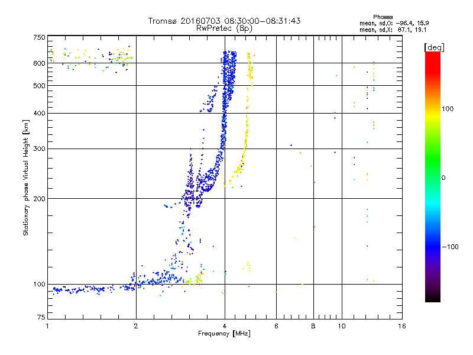Image resolution: width=473 pixels, height=355 pixels.
Task: Click the plot title "Tromsø 20160703 08:30:00-08:31:43"
Action: click(224, 21)
